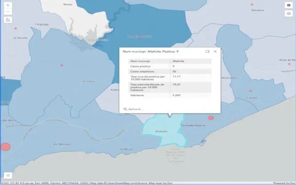Image resolution: width=296 pixels, height=185 pixels.
Task: Click the els Monnars map label
Action: click(62, 144)
